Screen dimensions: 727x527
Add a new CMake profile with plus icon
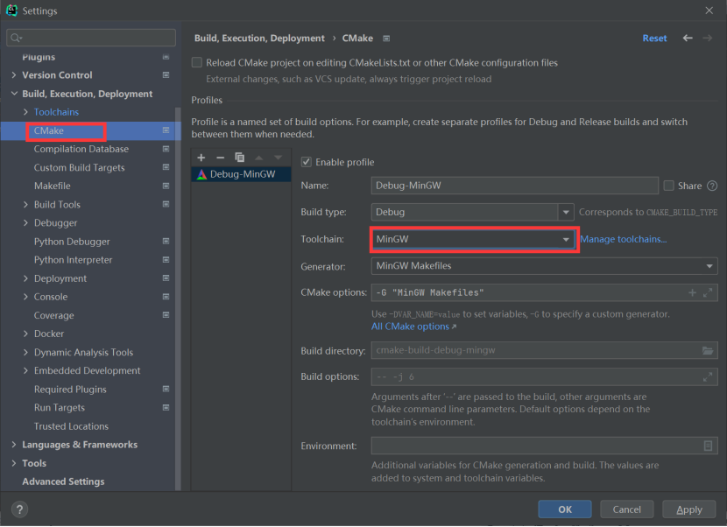pyautogui.click(x=201, y=158)
